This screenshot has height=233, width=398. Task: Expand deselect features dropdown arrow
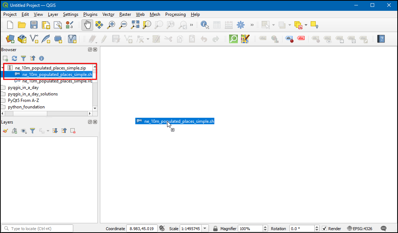pos(306,25)
